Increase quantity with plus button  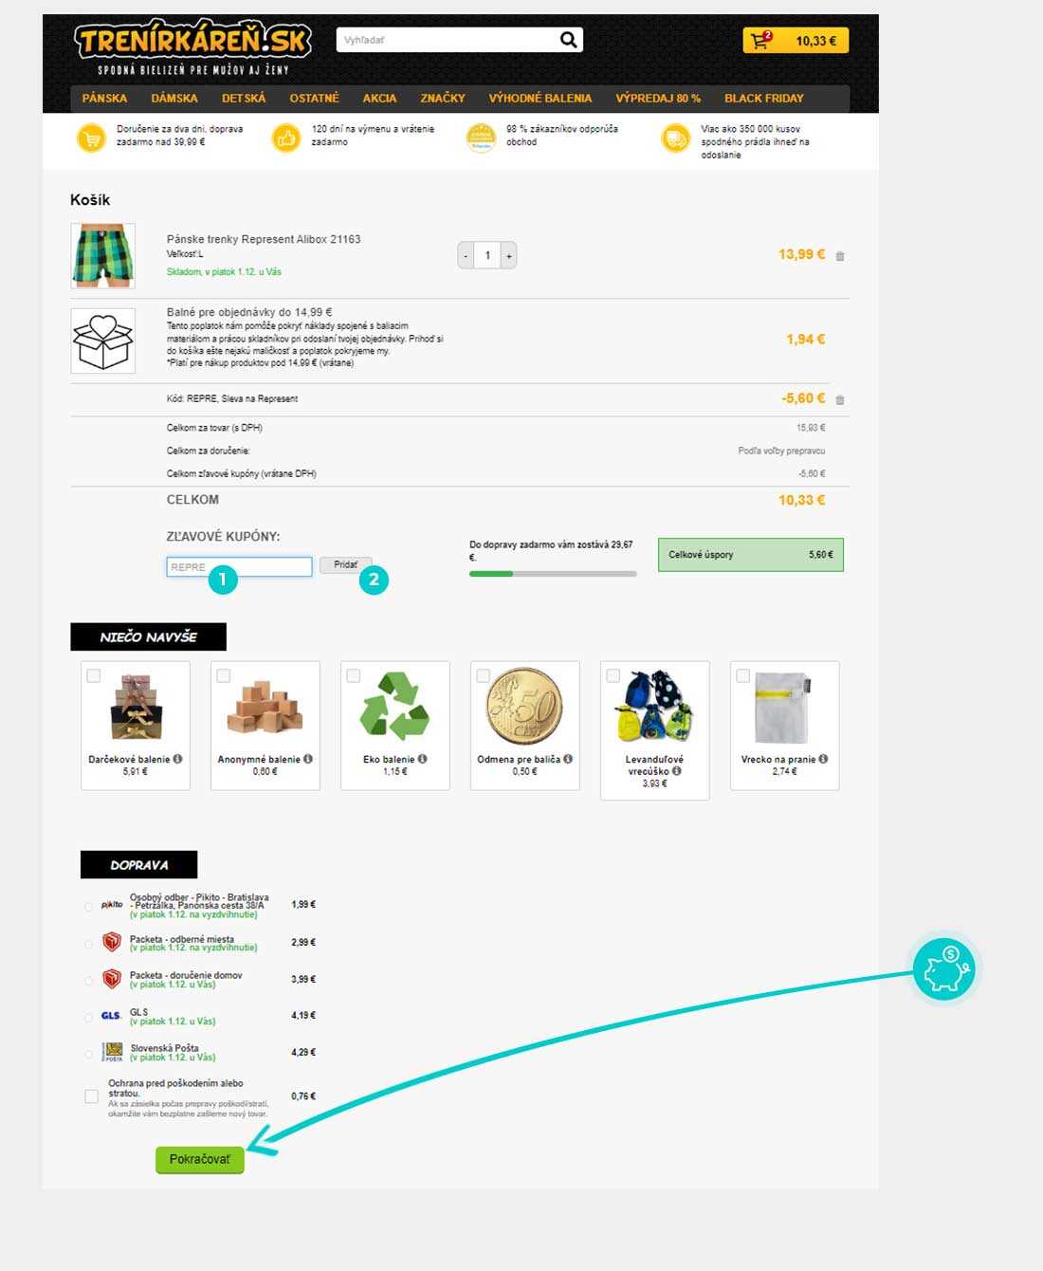coord(509,256)
